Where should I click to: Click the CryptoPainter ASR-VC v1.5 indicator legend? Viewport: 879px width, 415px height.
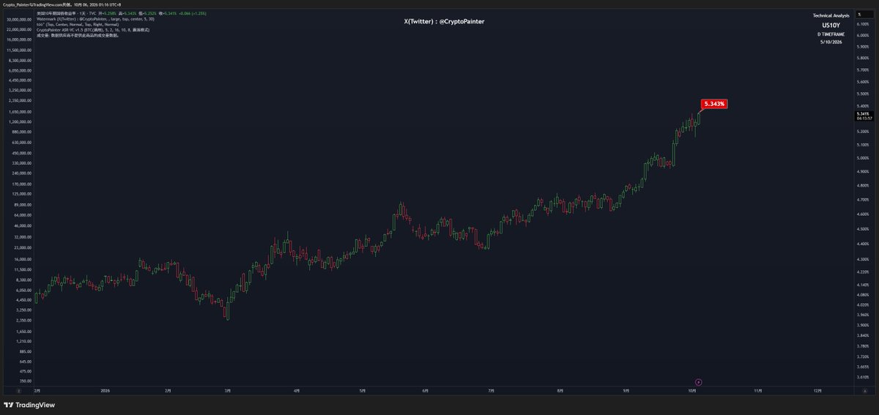[93, 29]
